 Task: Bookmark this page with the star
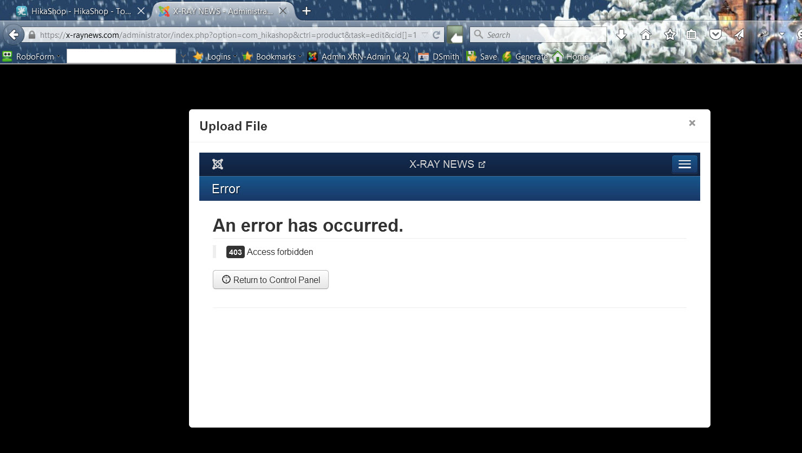[670, 35]
